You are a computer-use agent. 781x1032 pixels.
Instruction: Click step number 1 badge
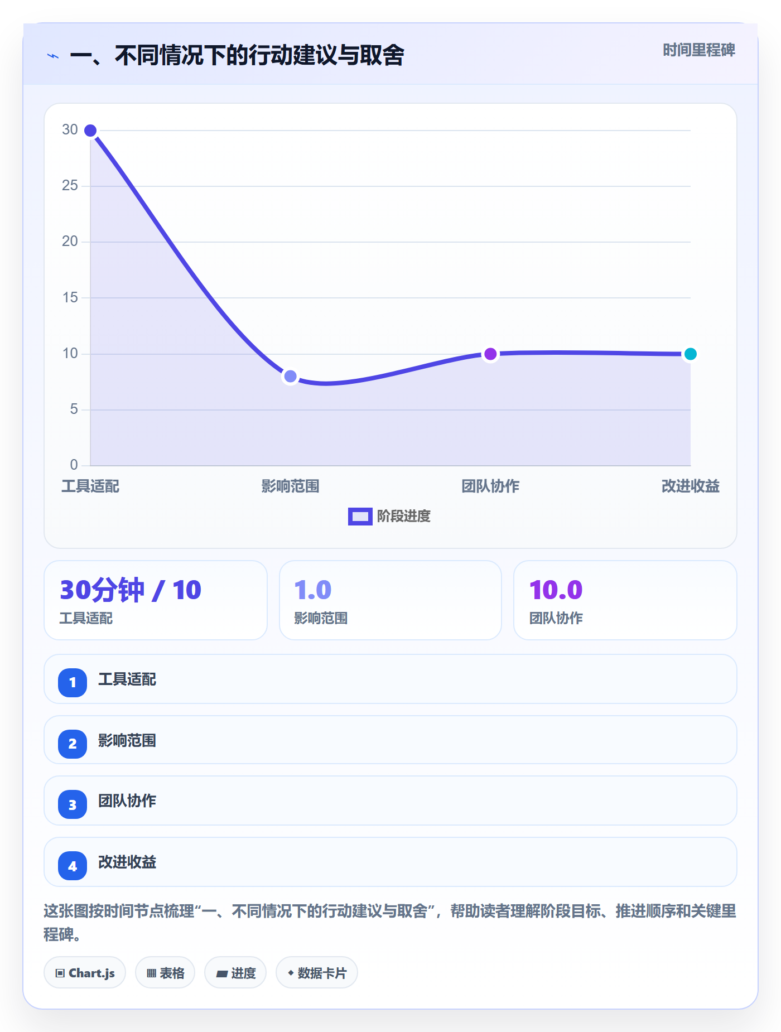73,682
